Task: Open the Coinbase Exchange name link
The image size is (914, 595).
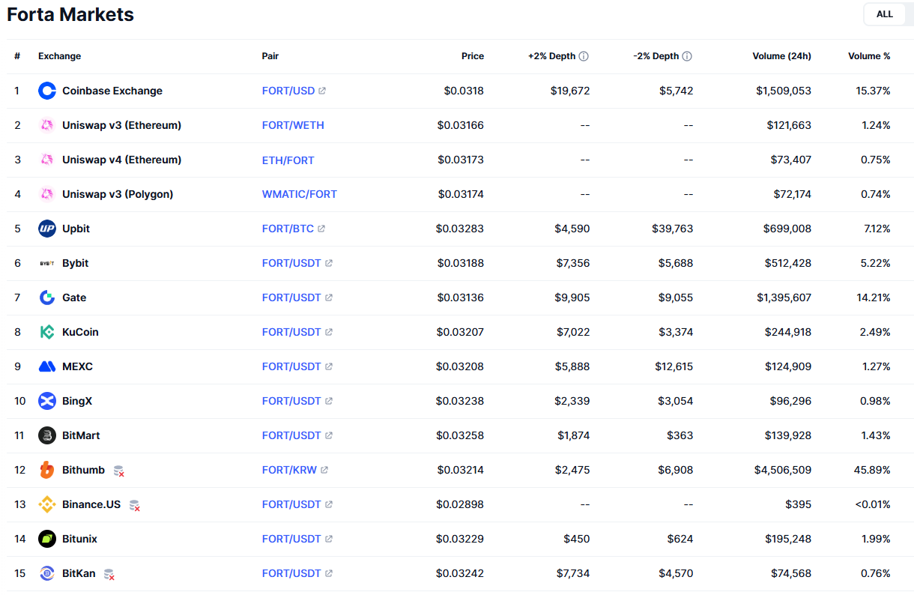Action: [112, 91]
